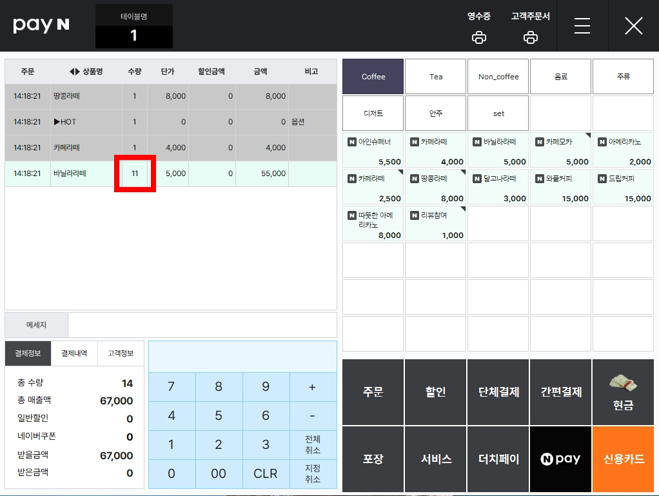
Task: Click the 메세지 input field
Action: tap(202, 325)
